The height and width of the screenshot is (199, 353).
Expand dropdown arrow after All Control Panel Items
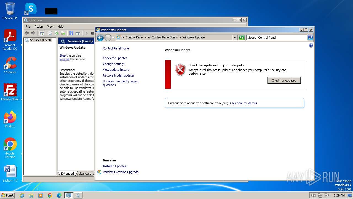point(180,37)
